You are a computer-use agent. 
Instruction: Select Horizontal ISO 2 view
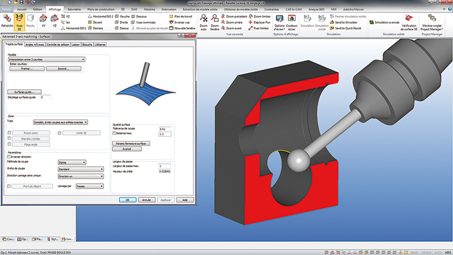pyautogui.click(x=100, y=16)
